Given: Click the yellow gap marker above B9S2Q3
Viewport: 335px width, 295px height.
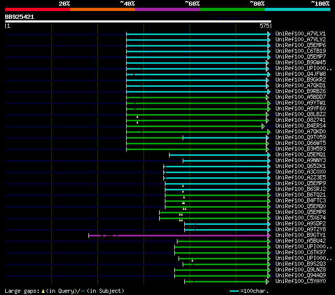Looking at the screenshot, I should (x=192, y=260).
